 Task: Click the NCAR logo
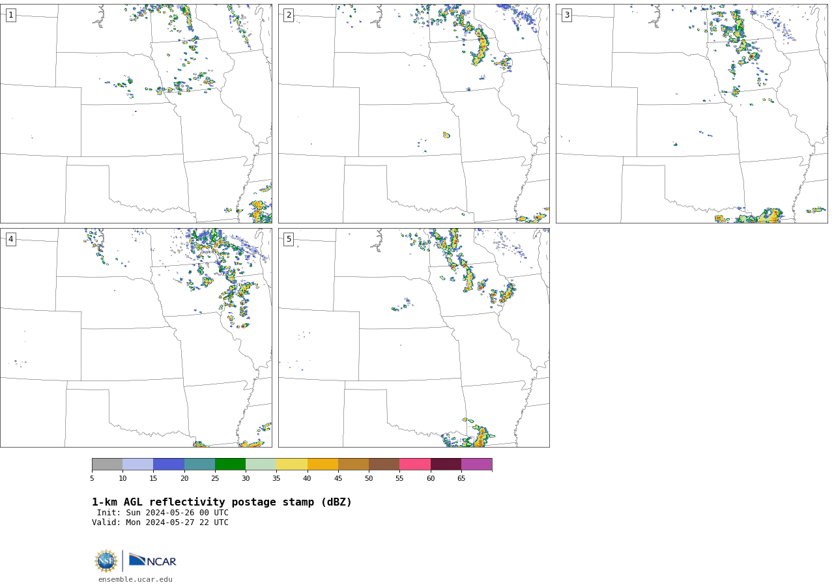click(x=152, y=560)
